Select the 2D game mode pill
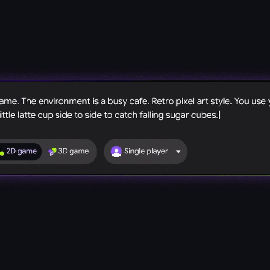Image resolution: width=270 pixels, height=270 pixels. [x=20, y=152]
